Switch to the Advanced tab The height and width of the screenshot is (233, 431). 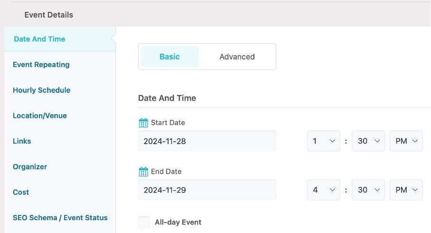pyautogui.click(x=237, y=57)
